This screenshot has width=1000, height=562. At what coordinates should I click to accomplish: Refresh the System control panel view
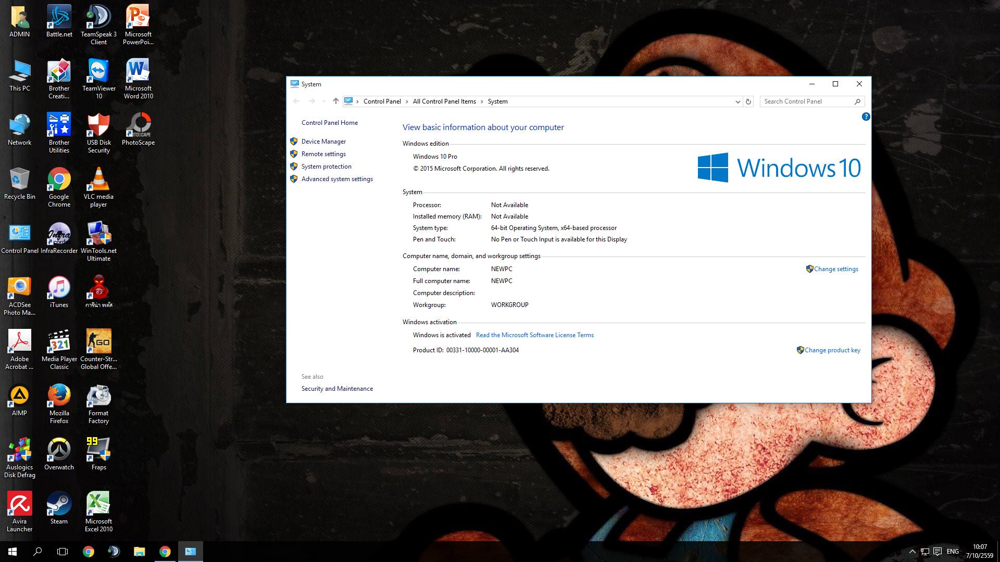click(x=748, y=101)
